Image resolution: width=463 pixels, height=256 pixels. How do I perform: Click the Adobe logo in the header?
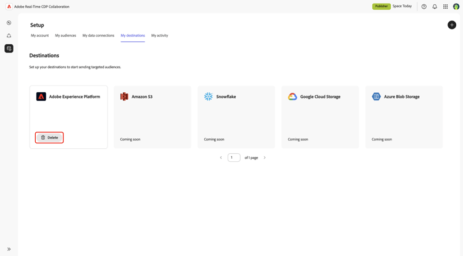[x=9, y=7]
